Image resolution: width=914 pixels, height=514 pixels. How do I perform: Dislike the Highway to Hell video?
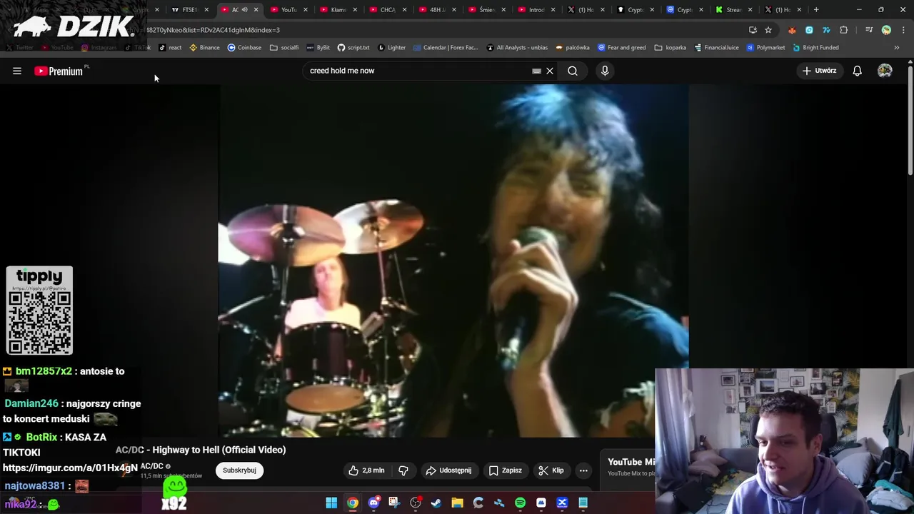pos(403,470)
